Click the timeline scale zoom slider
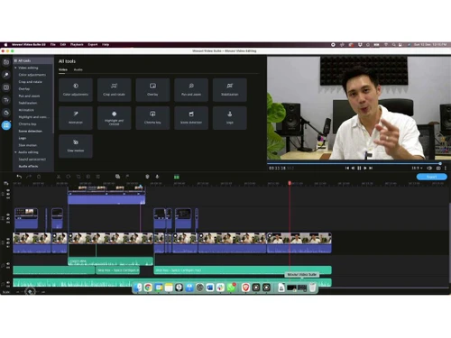Viewport: 451px width, 338px height. click(30, 291)
